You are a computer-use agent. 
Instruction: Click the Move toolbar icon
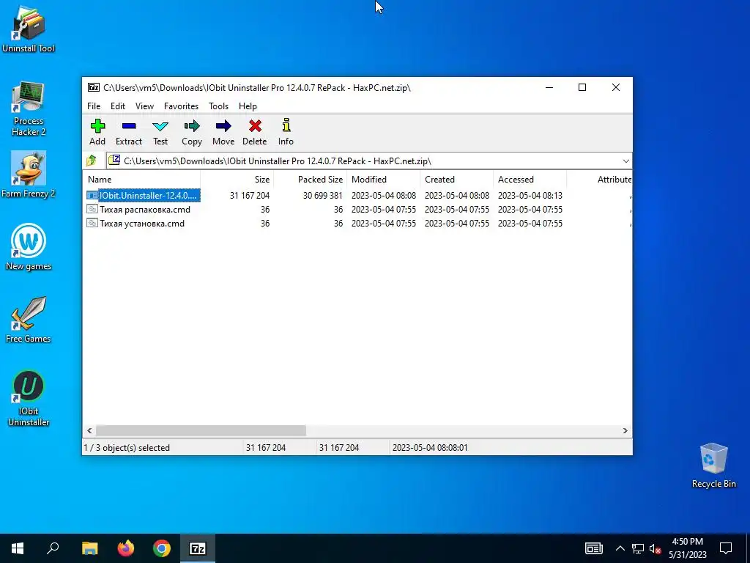[x=223, y=126]
